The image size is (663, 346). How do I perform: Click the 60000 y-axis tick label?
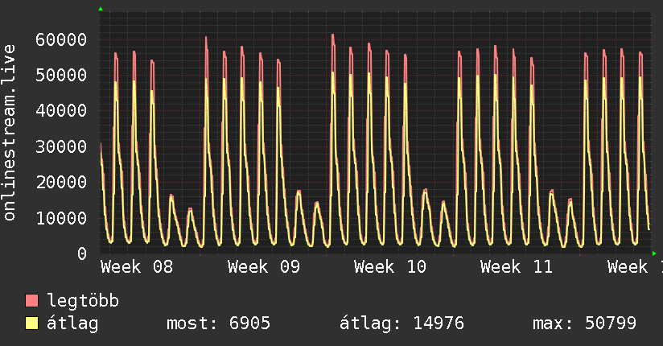[61, 39]
